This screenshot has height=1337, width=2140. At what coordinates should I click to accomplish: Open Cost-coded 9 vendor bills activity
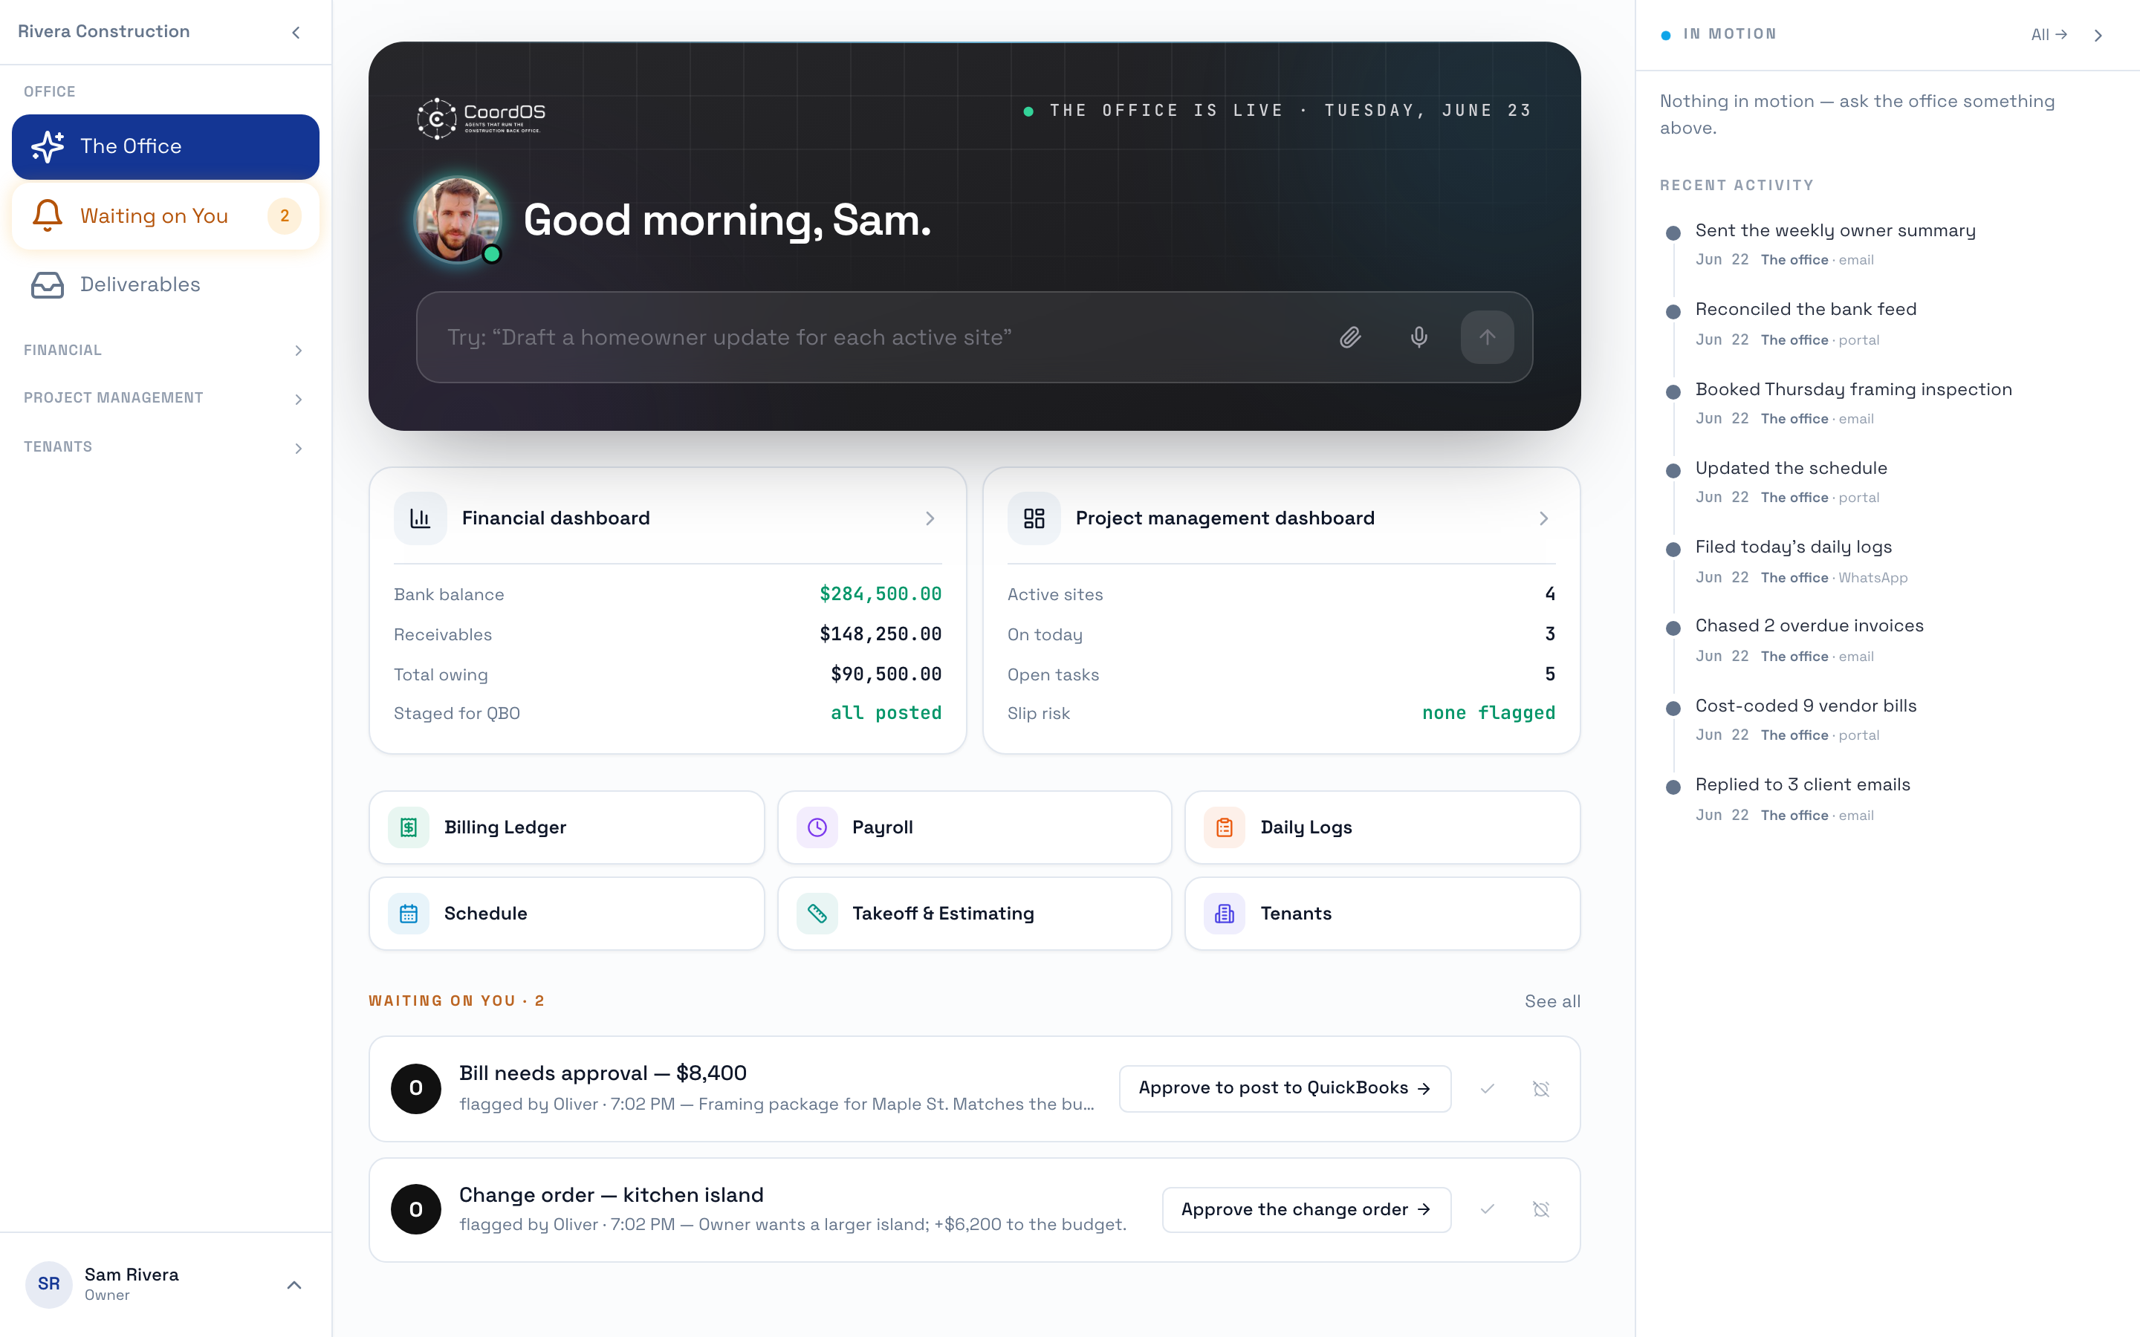point(1806,706)
